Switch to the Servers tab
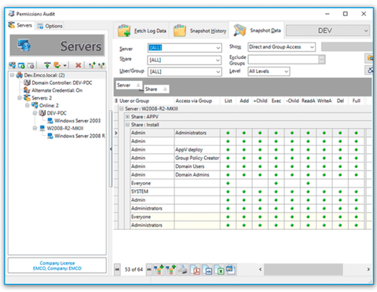Screen dimensions: 377x292 coord(20,25)
